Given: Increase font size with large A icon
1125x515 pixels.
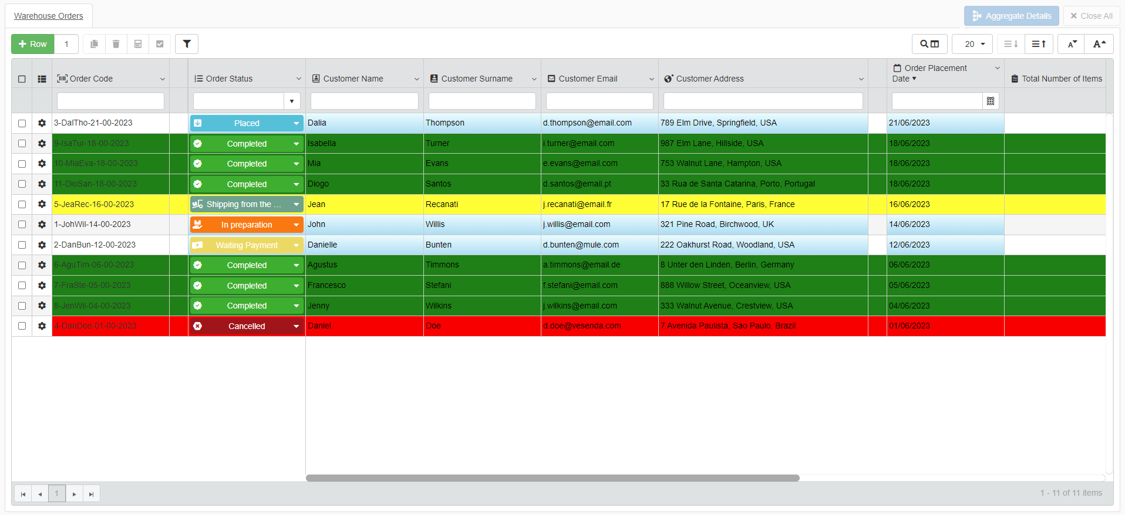Looking at the screenshot, I should (1099, 44).
